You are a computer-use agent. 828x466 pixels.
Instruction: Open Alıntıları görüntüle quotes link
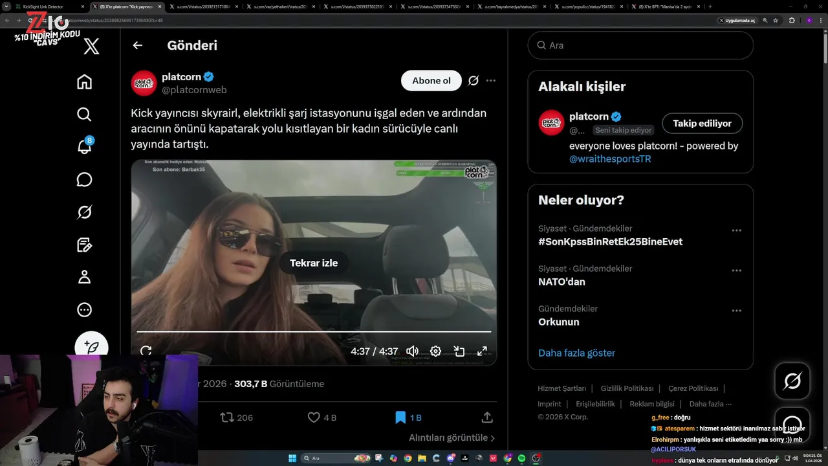452,438
